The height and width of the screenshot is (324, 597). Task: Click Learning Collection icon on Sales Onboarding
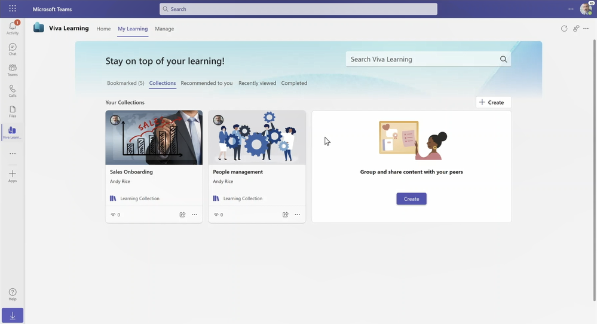point(113,198)
